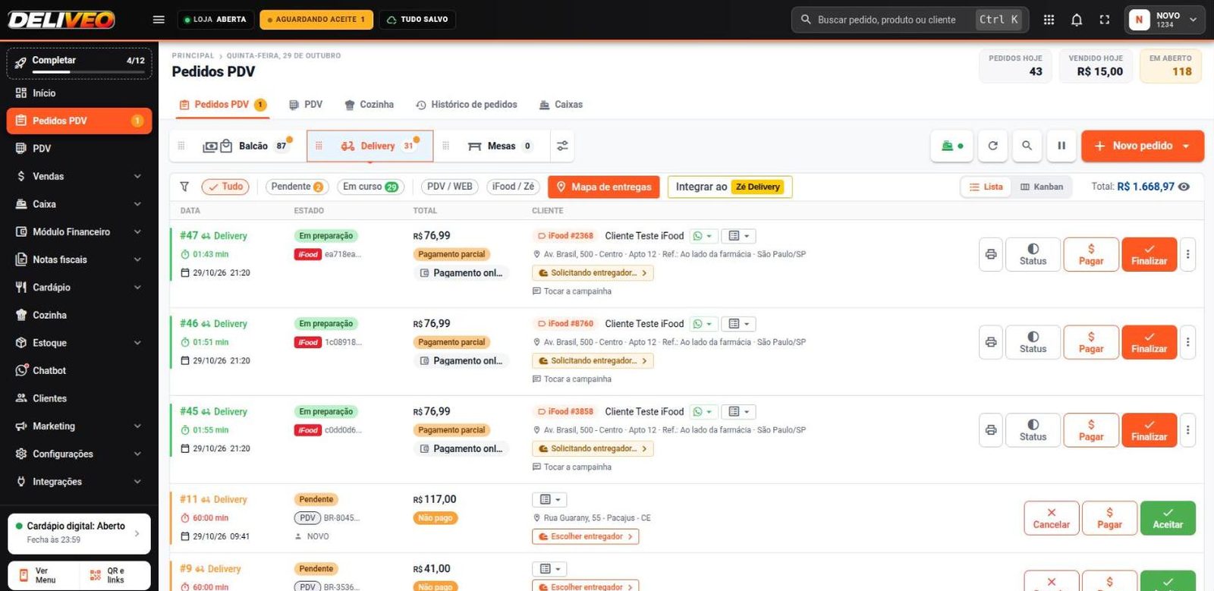Select the Pendente filter chip
1214x591 pixels.
point(297,187)
